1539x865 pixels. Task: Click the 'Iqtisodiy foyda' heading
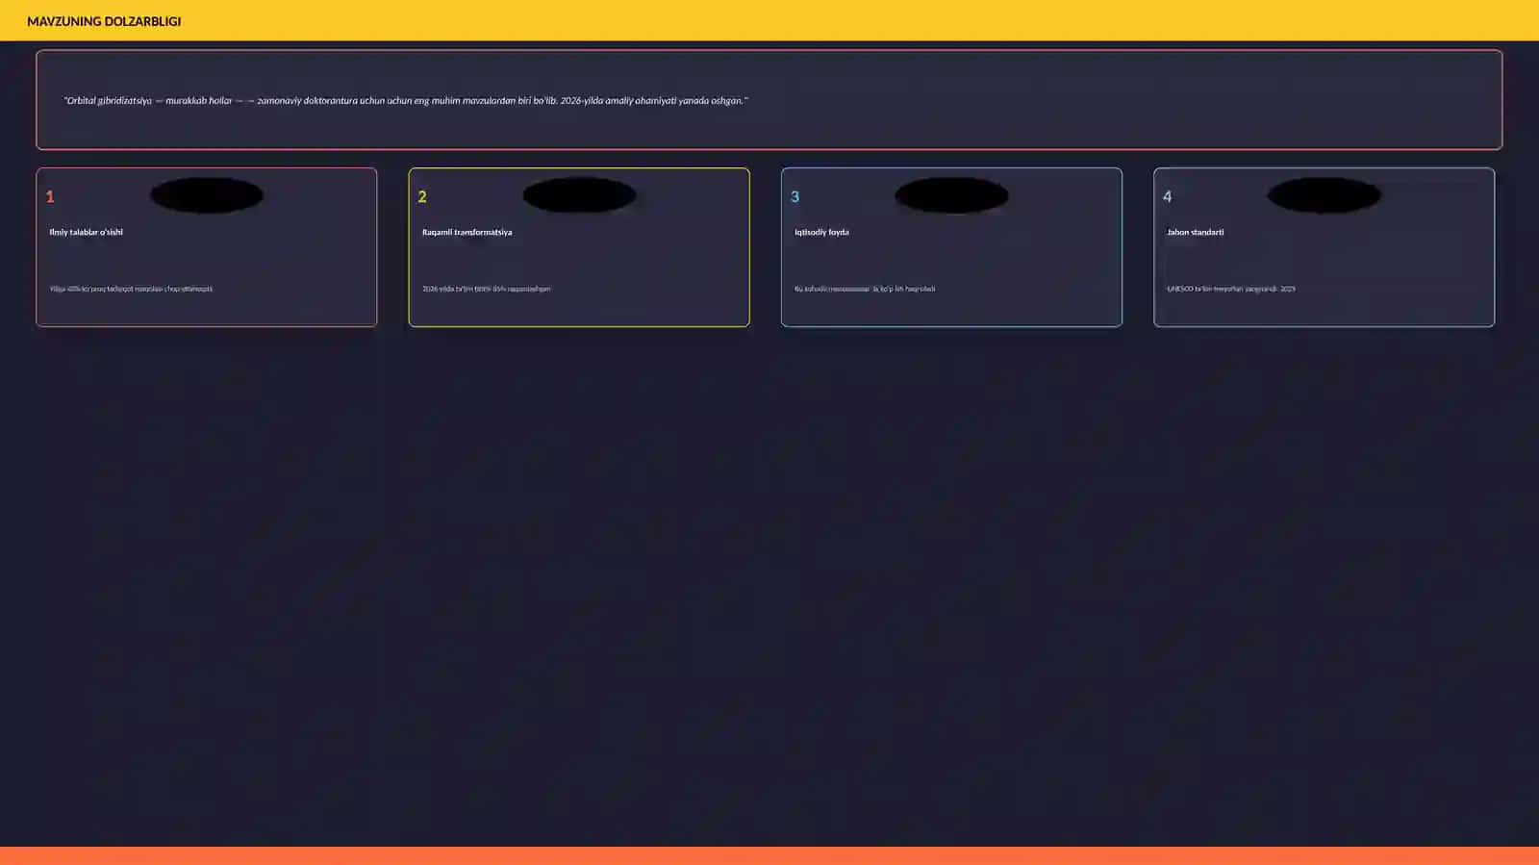[x=821, y=232]
